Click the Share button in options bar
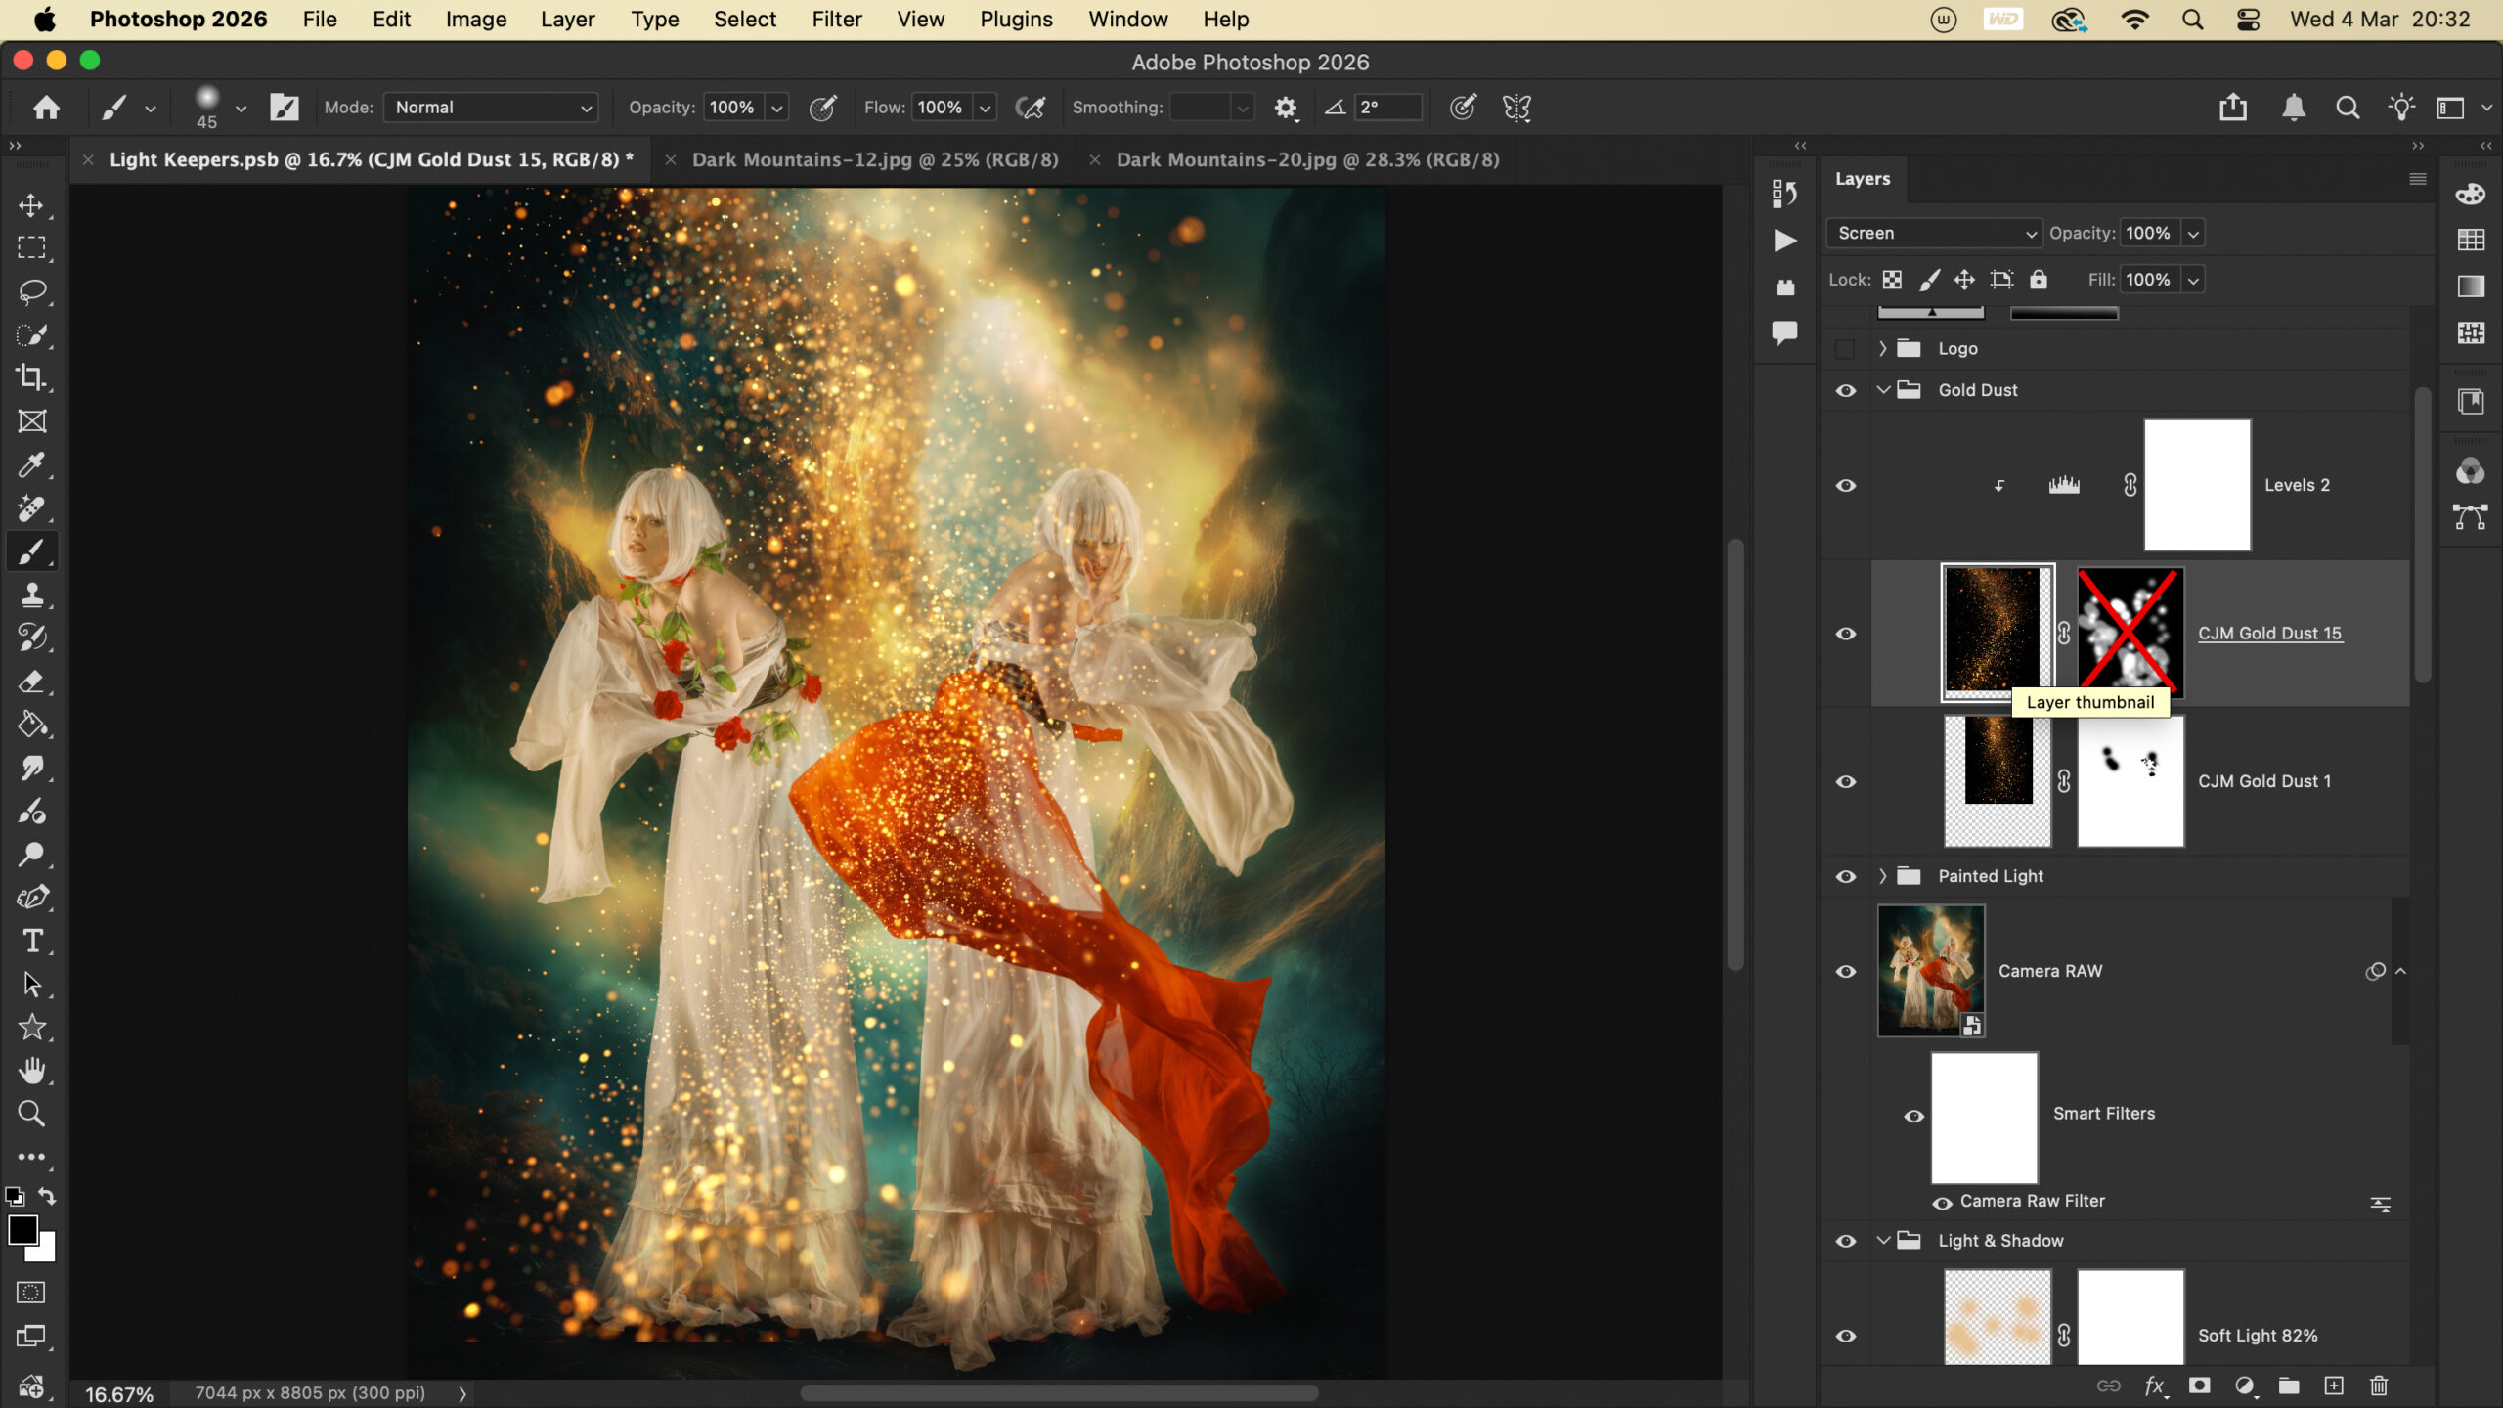 (x=2232, y=108)
